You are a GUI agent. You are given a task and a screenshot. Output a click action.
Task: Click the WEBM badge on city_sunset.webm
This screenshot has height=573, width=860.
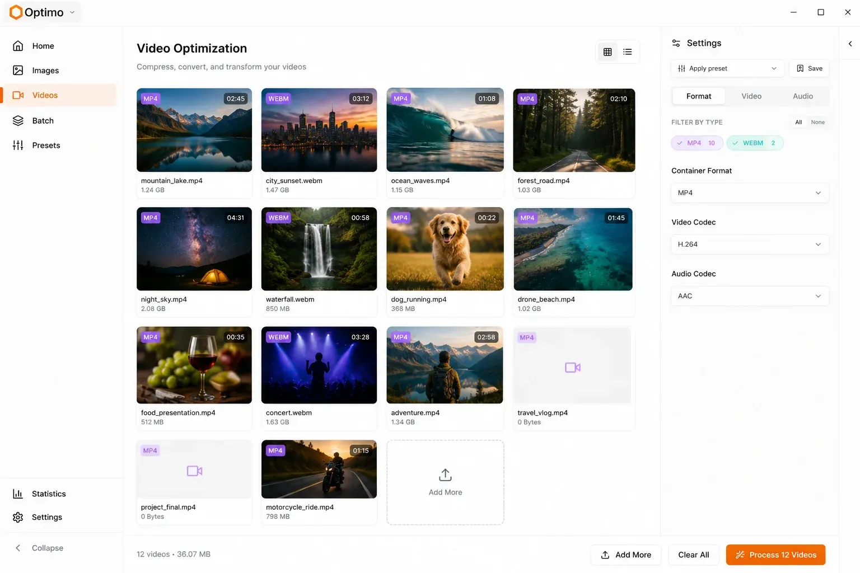[278, 99]
